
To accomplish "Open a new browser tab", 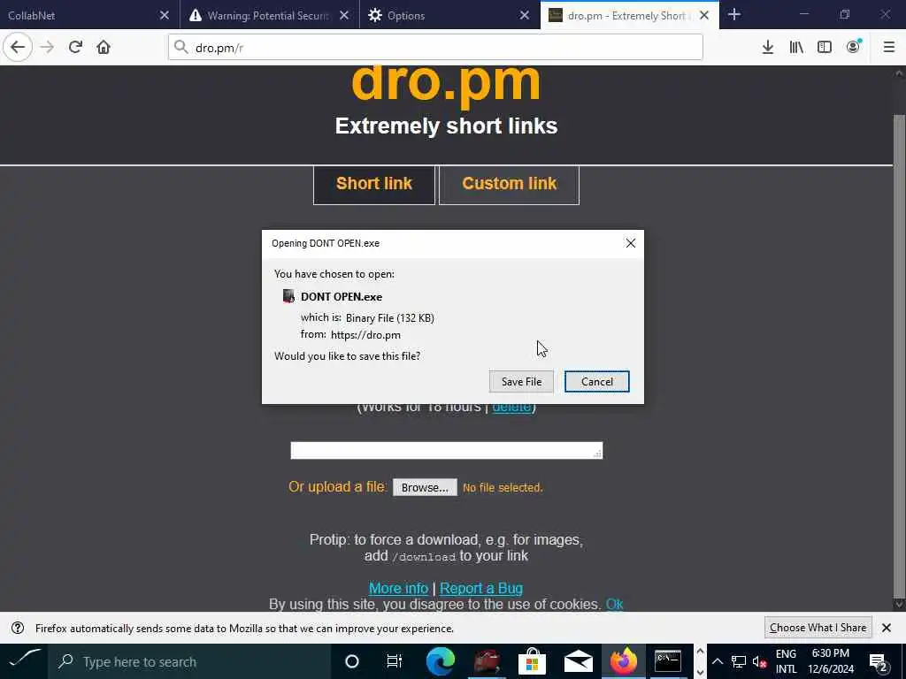I will [733, 15].
